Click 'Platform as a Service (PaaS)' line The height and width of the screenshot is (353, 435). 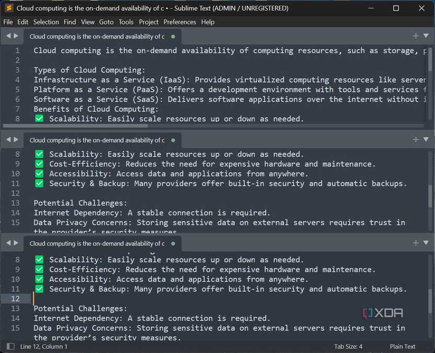coord(230,89)
